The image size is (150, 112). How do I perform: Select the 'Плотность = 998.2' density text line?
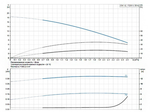(x=24, y=66)
